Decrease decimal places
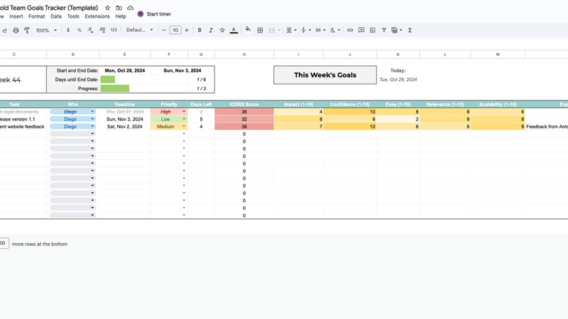 (91, 30)
